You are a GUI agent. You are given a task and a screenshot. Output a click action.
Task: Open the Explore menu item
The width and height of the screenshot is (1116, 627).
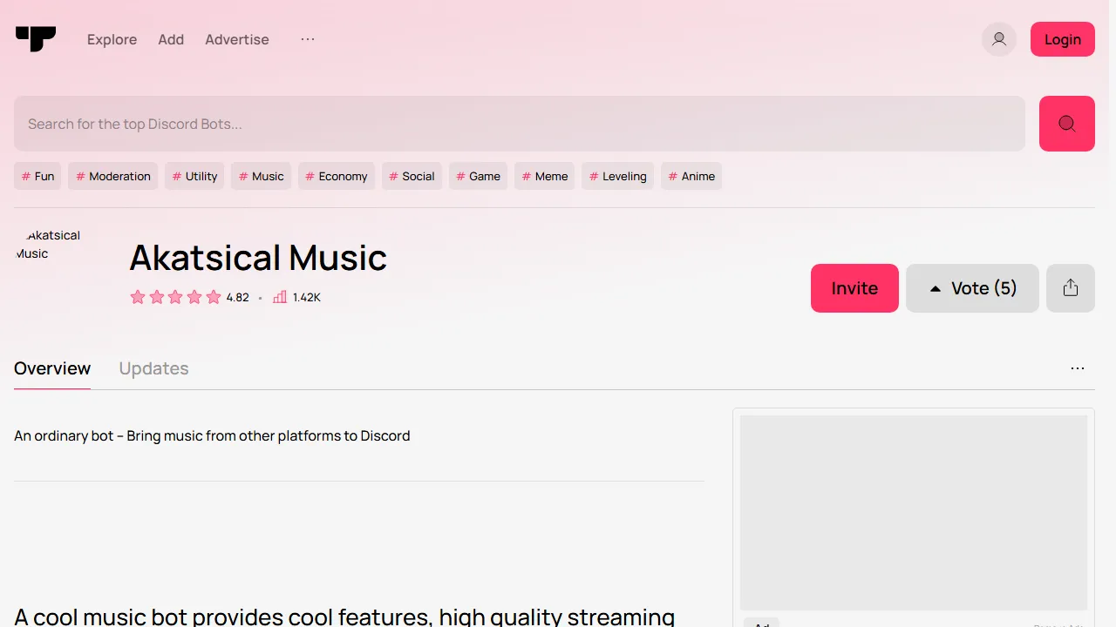(112, 39)
